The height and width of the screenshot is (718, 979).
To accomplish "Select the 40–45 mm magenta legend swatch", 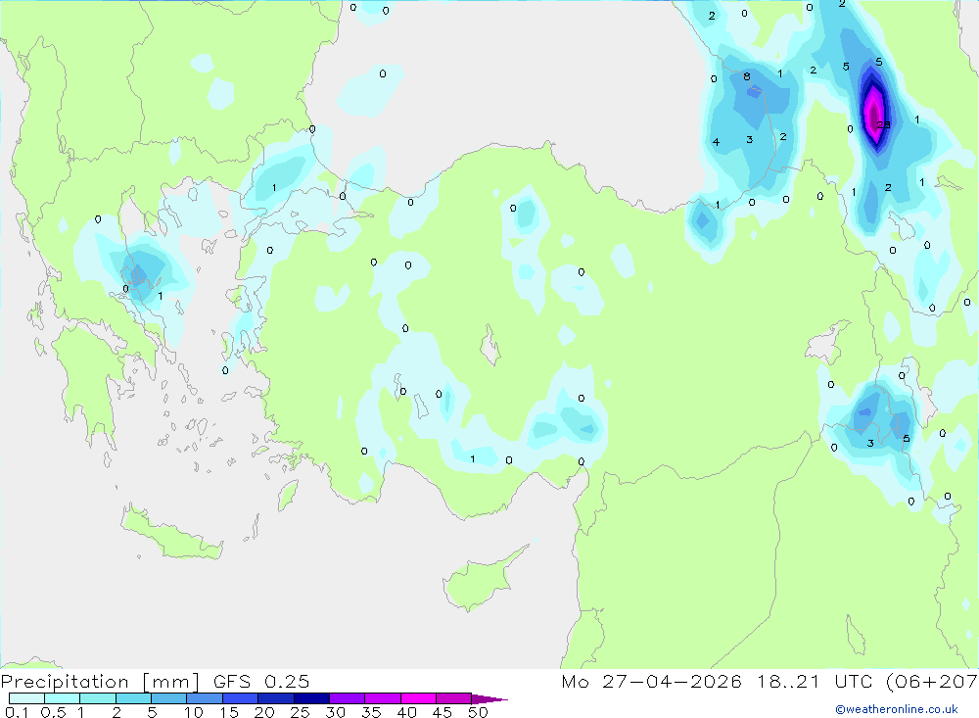I will pos(418,698).
